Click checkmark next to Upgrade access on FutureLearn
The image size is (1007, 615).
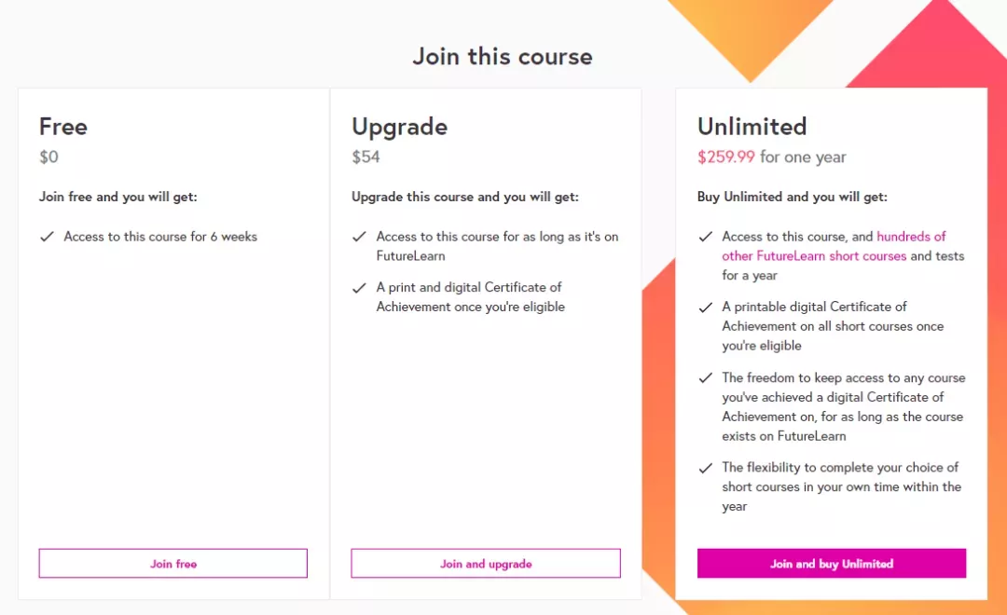pyautogui.click(x=359, y=237)
